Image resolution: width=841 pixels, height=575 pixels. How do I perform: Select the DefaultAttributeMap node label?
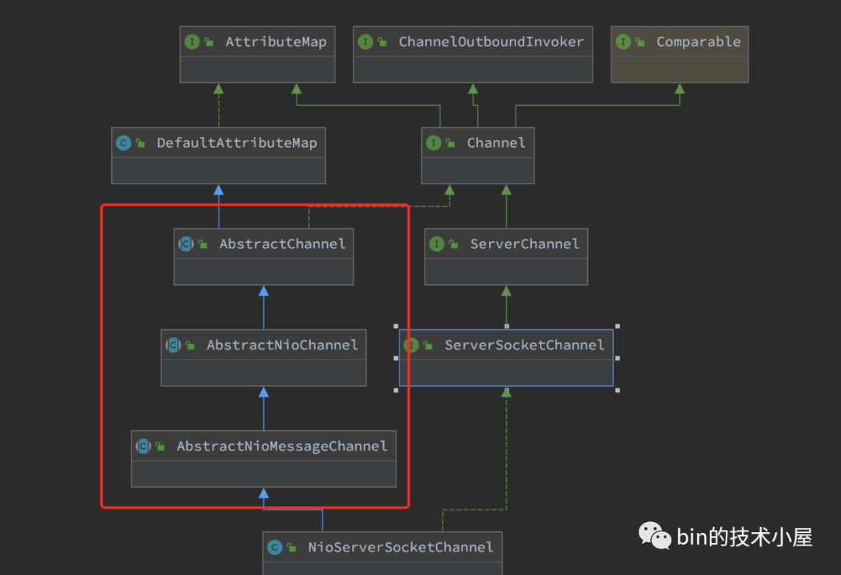tap(237, 143)
